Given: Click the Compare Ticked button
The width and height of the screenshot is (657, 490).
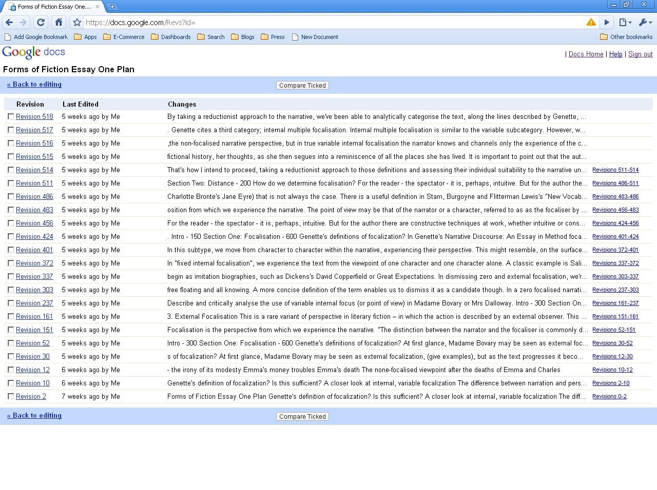Looking at the screenshot, I should pyautogui.click(x=302, y=85).
